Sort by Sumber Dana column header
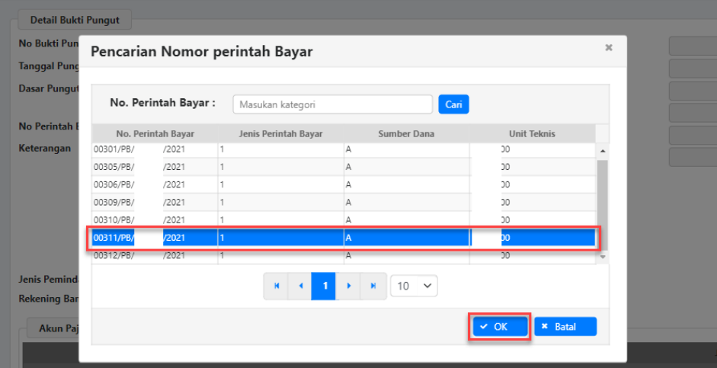717x368 pixels. pyautogui.click(x=406, y=133)
